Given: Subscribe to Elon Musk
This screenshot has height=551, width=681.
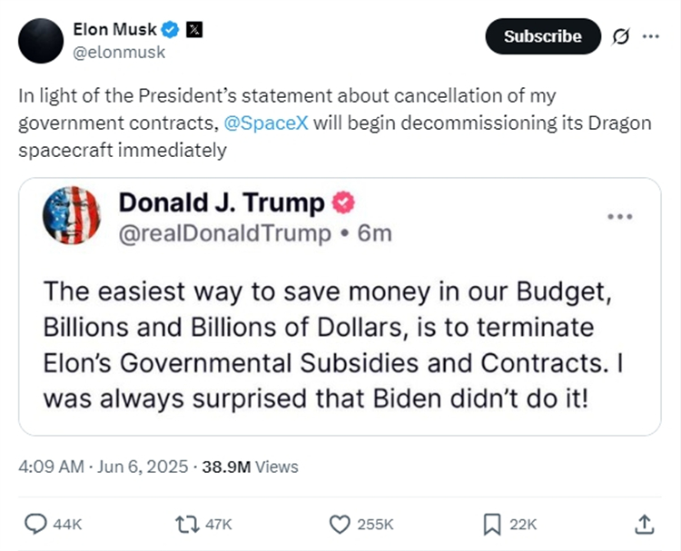Looking at the screenshot, I should point(543,36).
